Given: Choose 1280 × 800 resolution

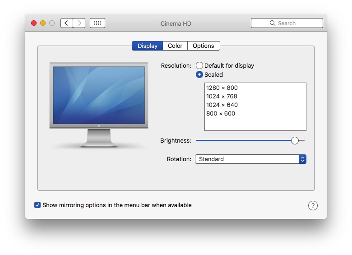Looking at the screenshot, I should 255,88.
